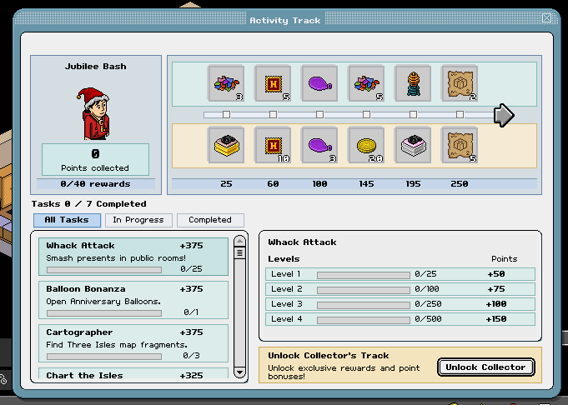Select the collector H stamp reward x10
This screenshot has width=568, height=405.
tap(273, 145)
